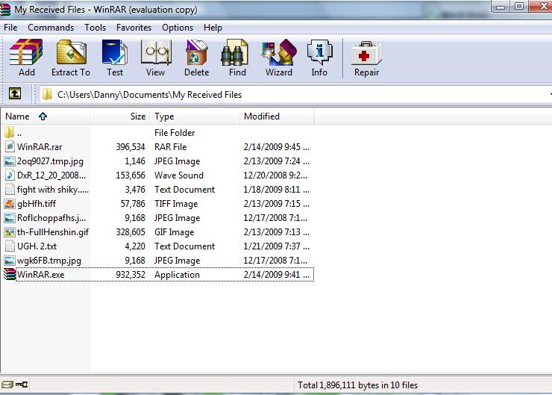This screenshot has height=395, width=552.
Task: Click the 'Wave Sound' type cell
Action: click(179, 175)
